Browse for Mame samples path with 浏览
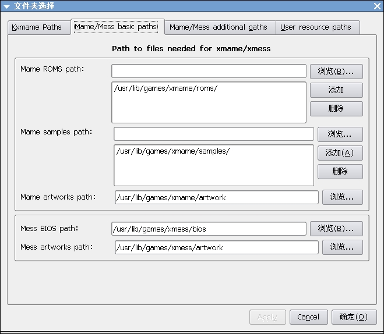 (340, 134)
